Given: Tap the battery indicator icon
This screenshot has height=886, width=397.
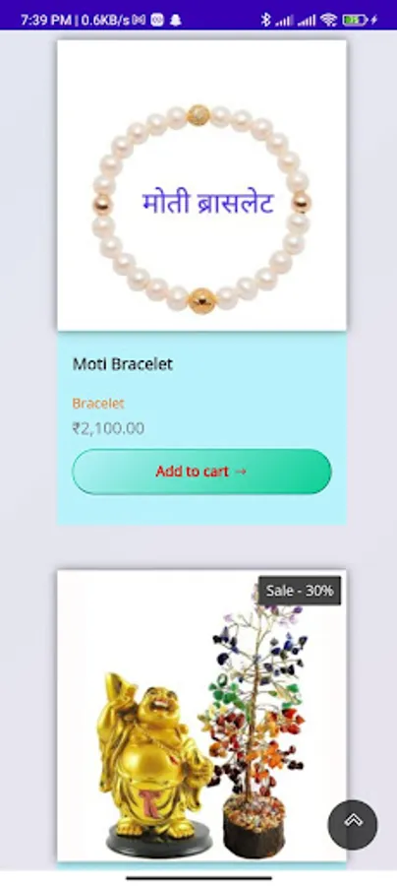Looking at the screenshot, I should (355, 21).
